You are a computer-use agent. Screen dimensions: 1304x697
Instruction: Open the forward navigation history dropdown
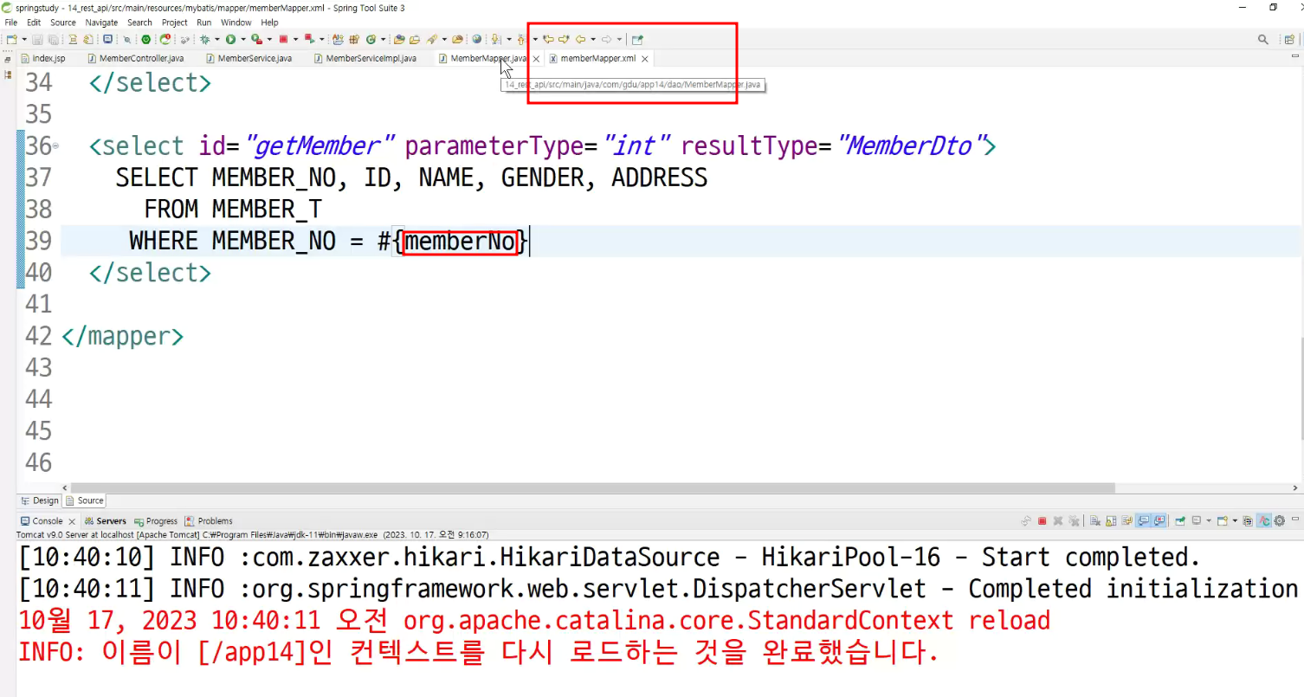point(619,39)
